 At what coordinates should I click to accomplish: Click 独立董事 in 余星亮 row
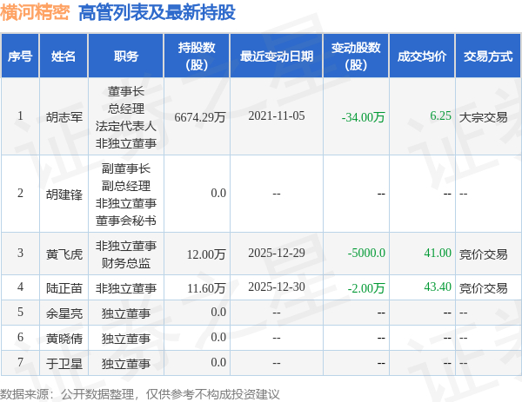[126, 313]
